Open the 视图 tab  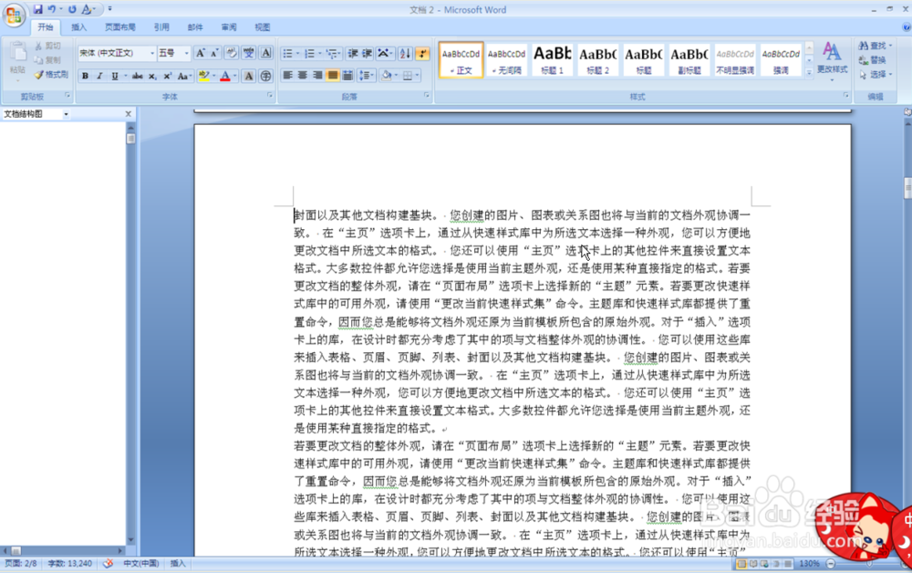[x=263, y=27]
